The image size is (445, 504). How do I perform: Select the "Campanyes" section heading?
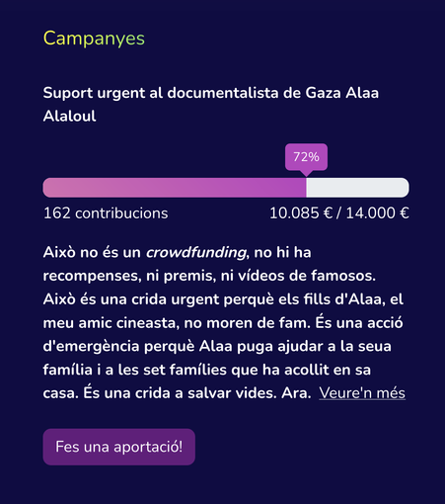94,39
